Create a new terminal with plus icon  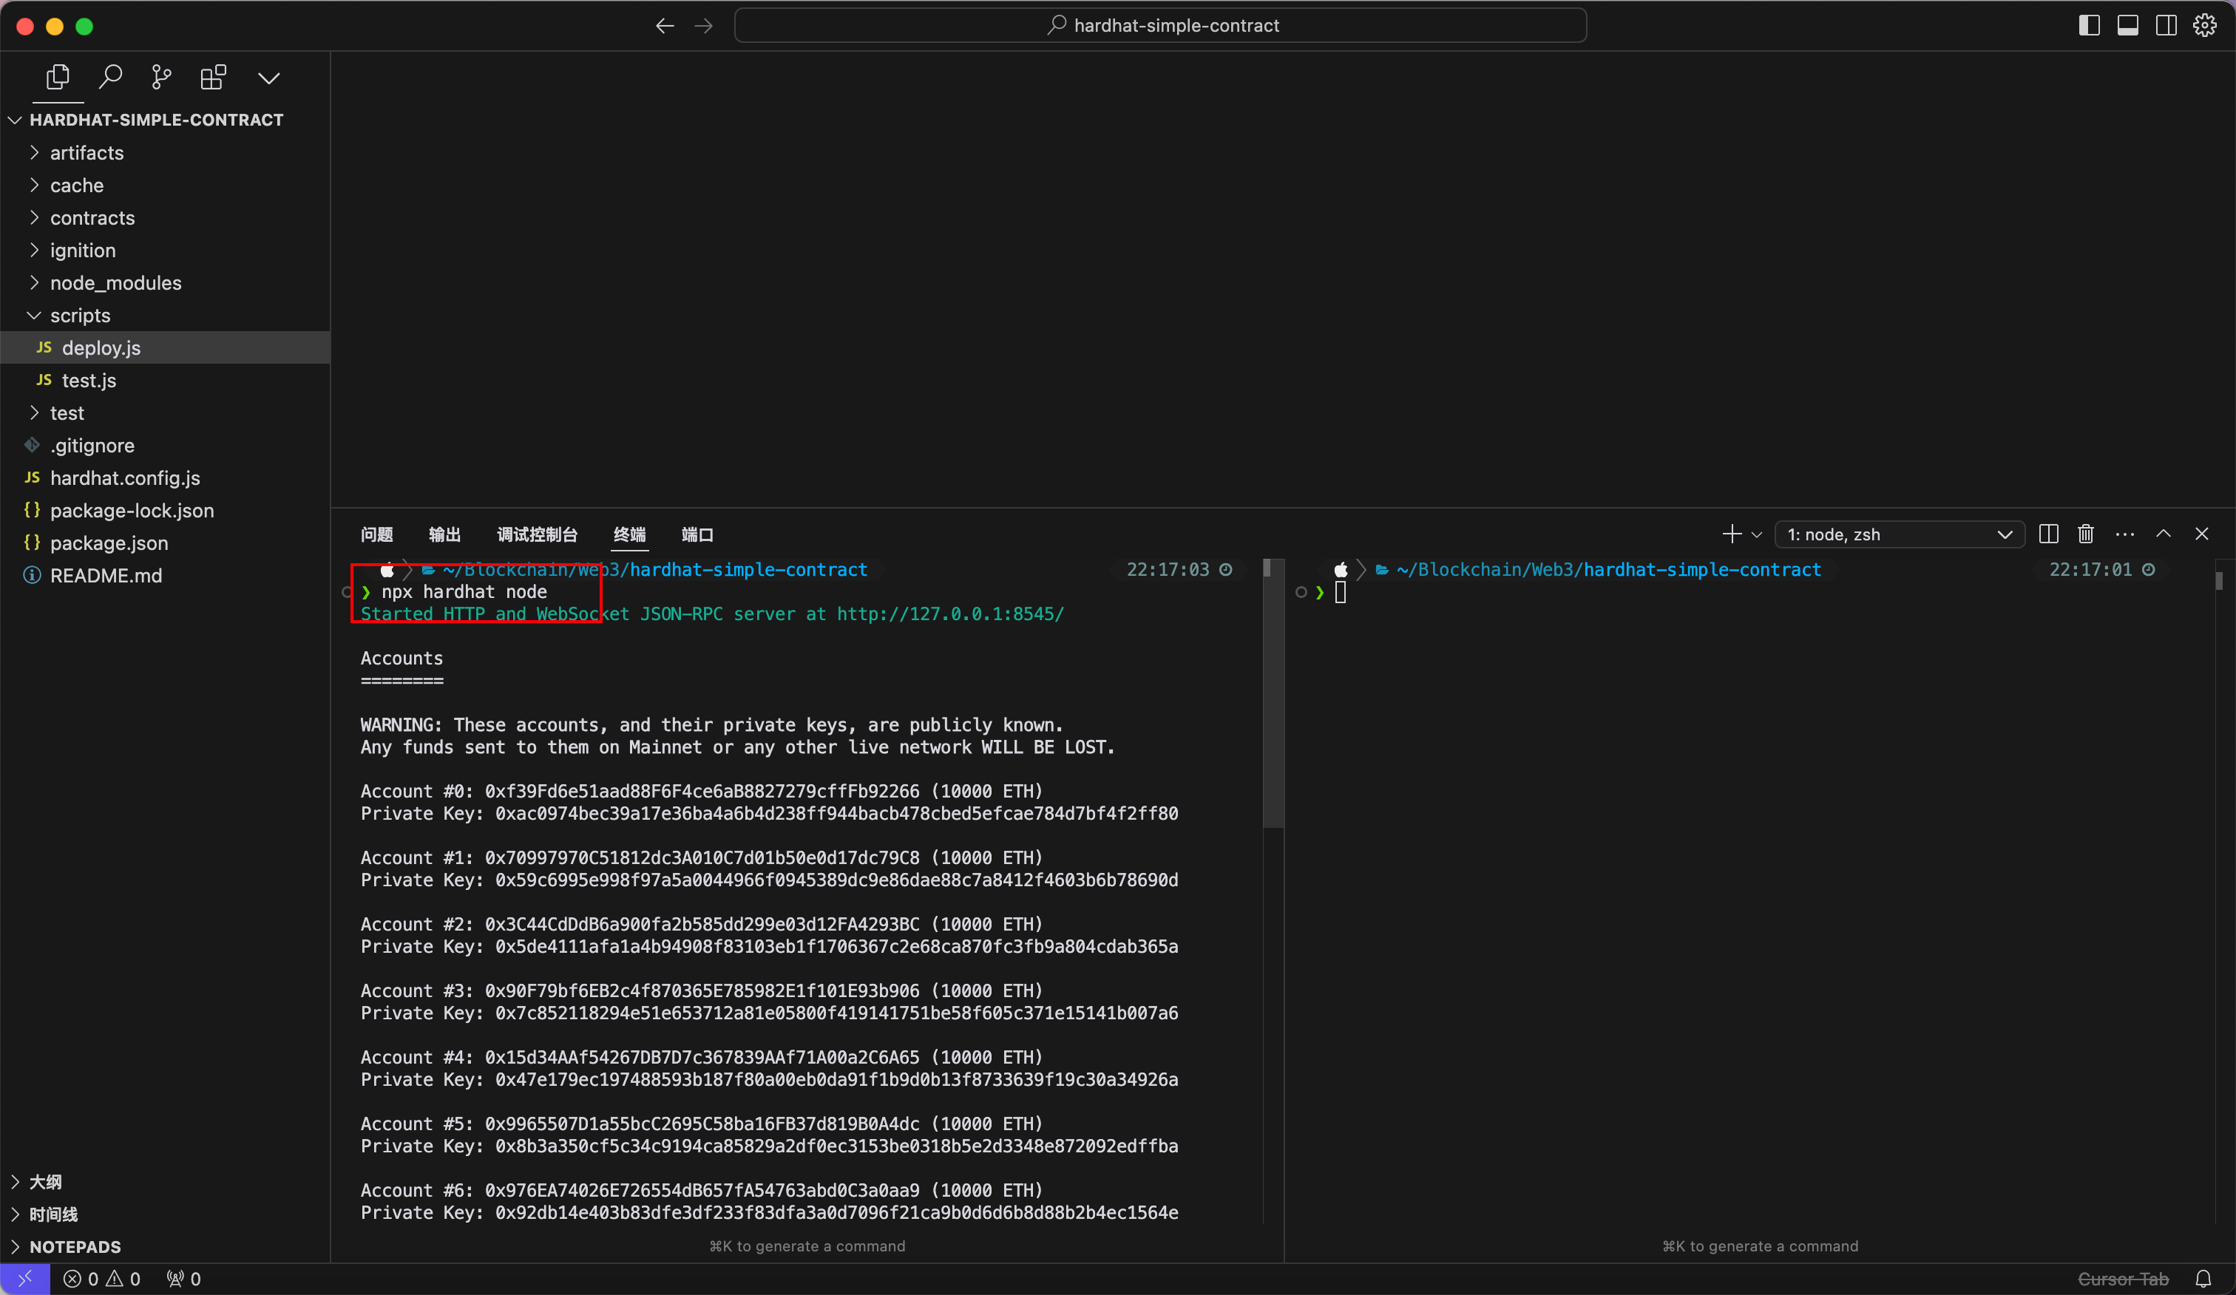pyautogui.click(x=1731, y=534)
